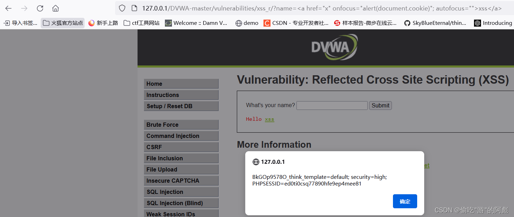This screenshot has width=514, height=217.
Task: Expand the 火狐官方站点 bookmarks folder
Action: pyautogui.click(x=62, y=23)
